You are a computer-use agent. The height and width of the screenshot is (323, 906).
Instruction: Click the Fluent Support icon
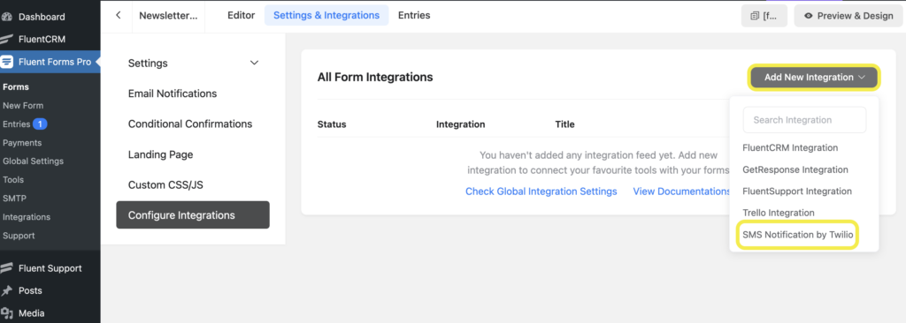7,268
